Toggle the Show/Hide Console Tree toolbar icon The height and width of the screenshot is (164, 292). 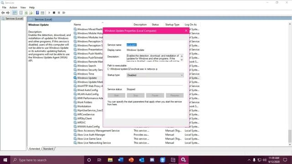15,13
